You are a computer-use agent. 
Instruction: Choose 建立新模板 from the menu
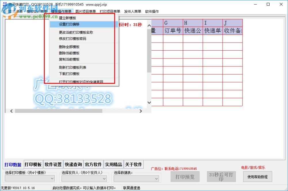coord(84,18)
